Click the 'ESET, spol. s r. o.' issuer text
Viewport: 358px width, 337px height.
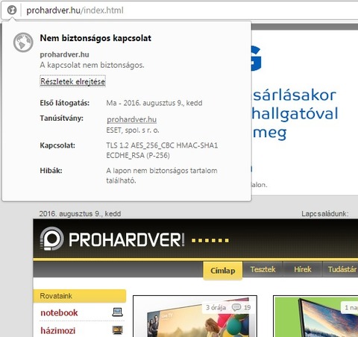133,130
